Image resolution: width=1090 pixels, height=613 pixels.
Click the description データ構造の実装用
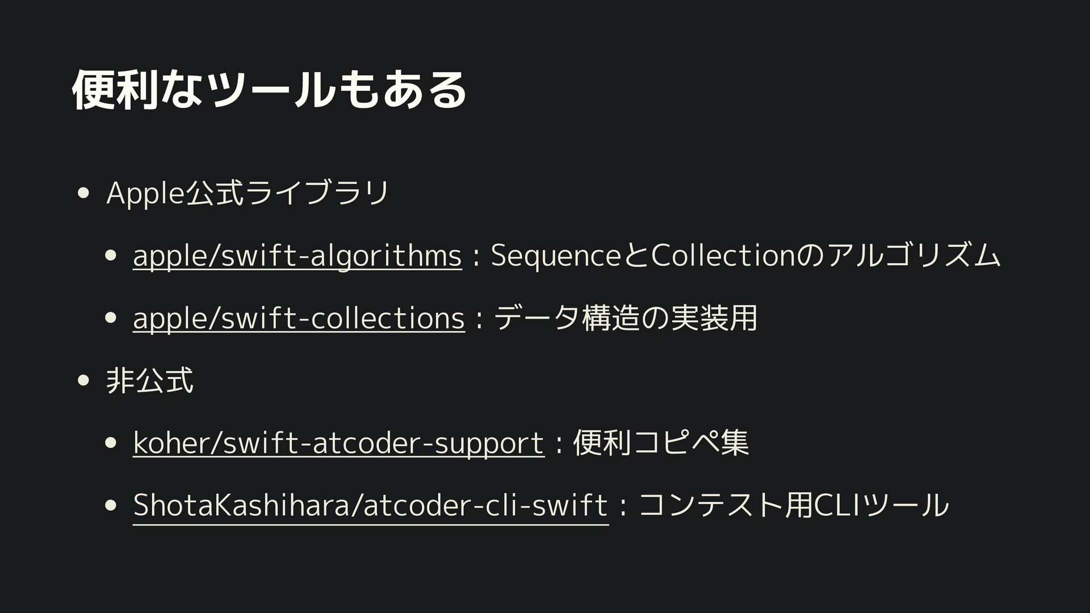[x=626, y=318]
